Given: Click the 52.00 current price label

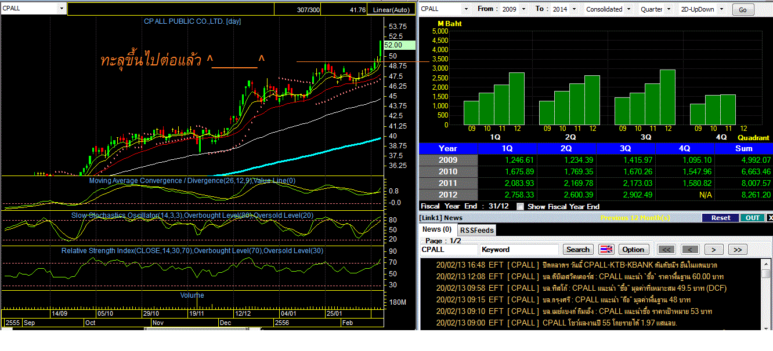Looking at the screenshot, I should [399, 45].
